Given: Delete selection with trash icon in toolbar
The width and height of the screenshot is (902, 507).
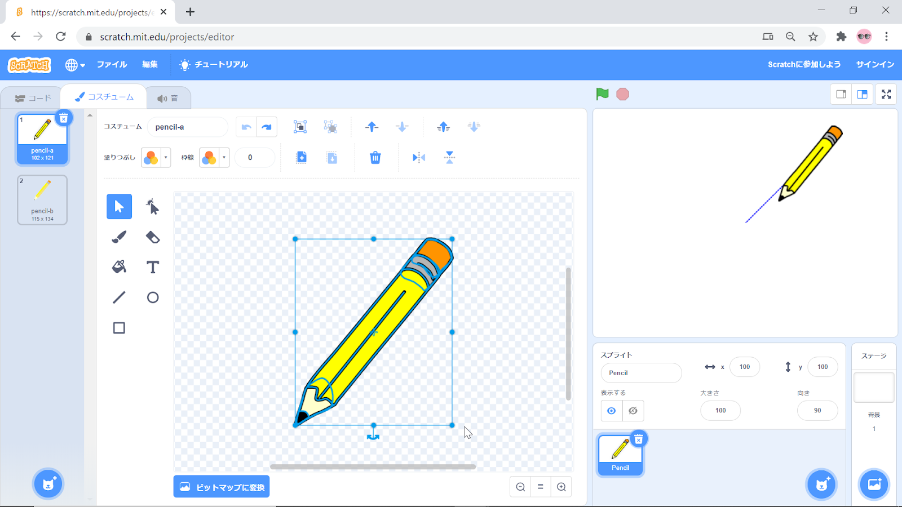Looking at the screenshot, I should [375, 158].
